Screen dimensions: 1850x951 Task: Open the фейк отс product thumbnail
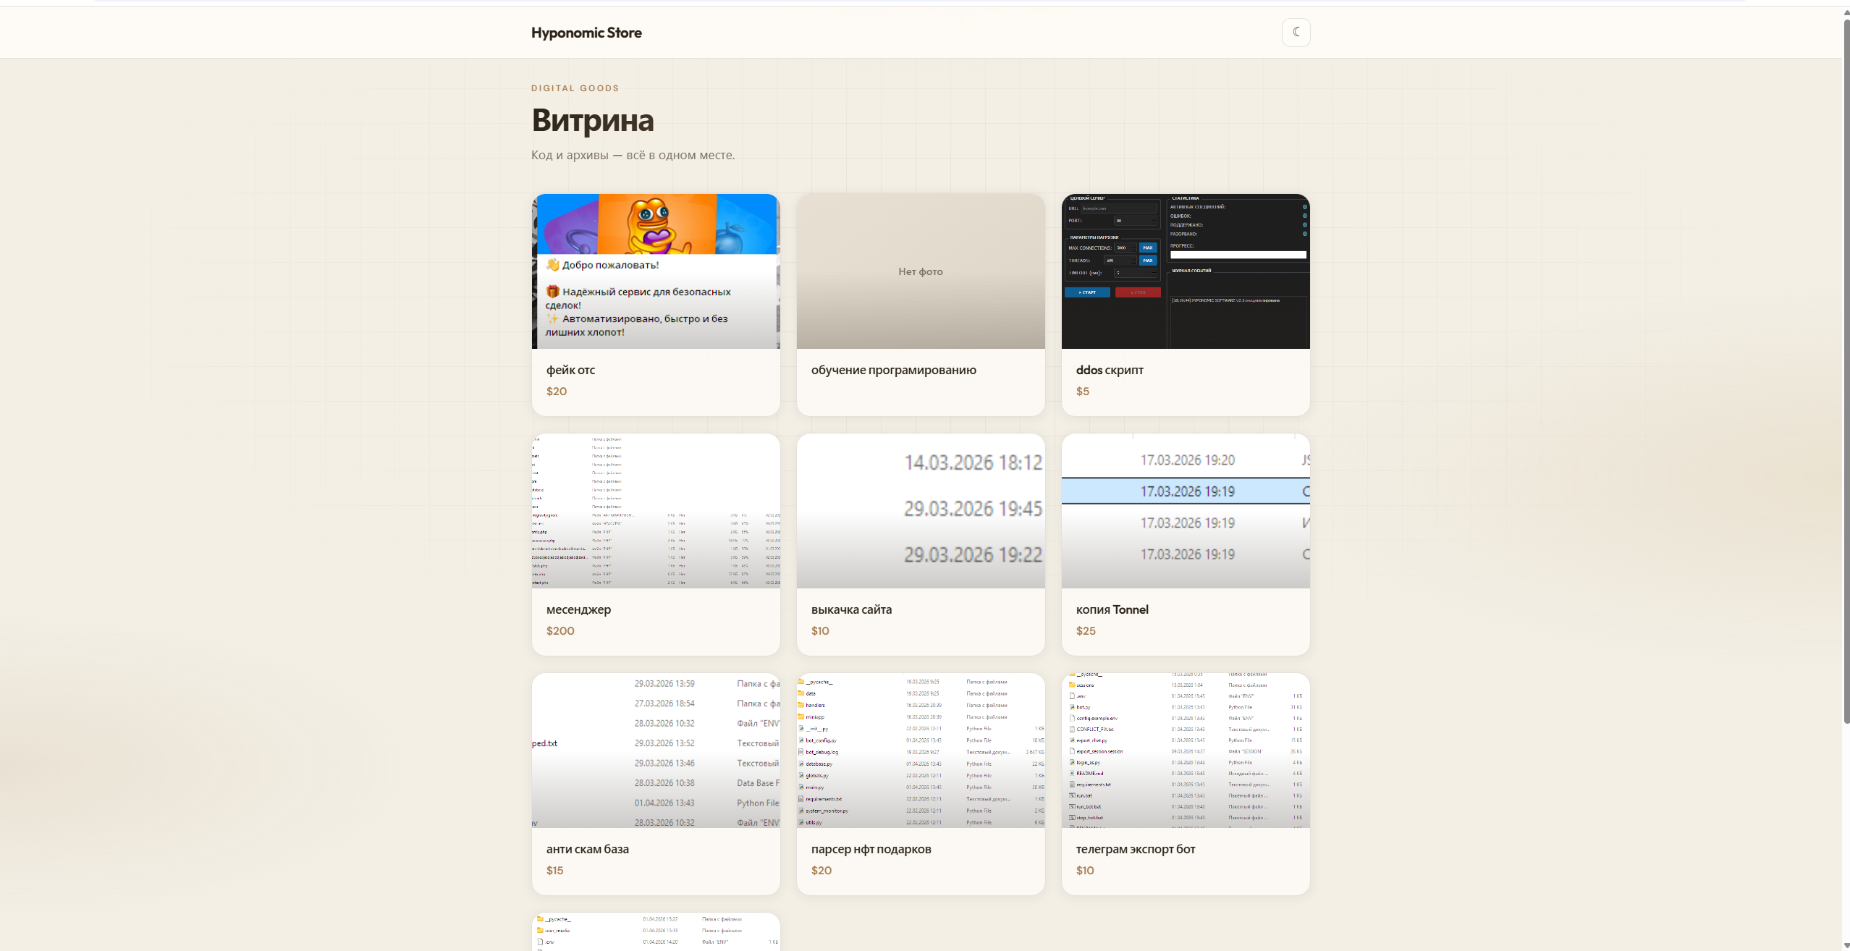656,271
